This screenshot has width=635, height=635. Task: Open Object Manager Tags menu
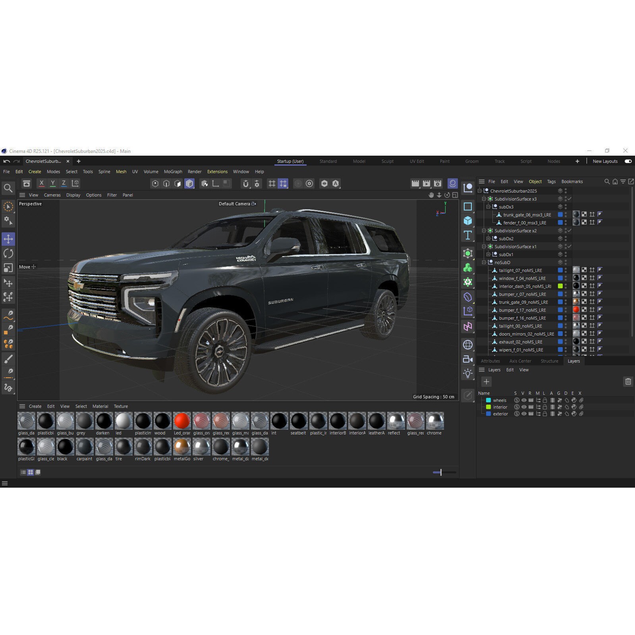coord(551,181)
